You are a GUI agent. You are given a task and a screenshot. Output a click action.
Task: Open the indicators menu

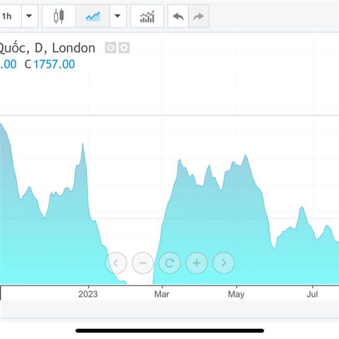(x=147, y=16)
